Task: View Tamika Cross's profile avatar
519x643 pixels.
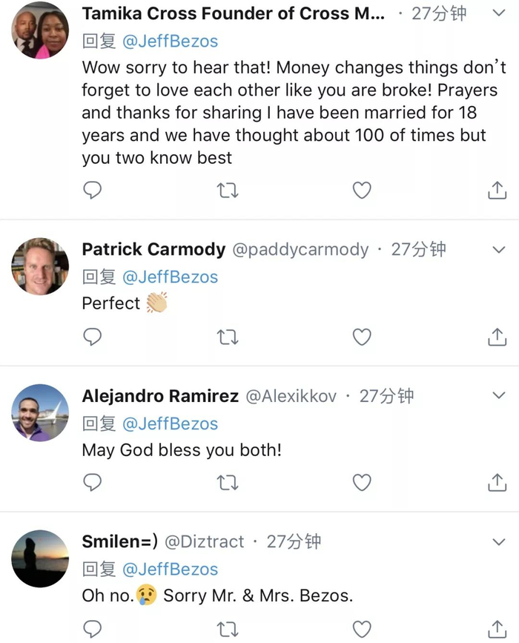Action: coord(41,31)
